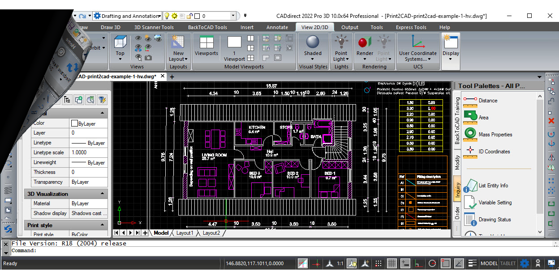Toggle polar tracking in status bar
The image size is (559, 279).
[x=432, y=263]
